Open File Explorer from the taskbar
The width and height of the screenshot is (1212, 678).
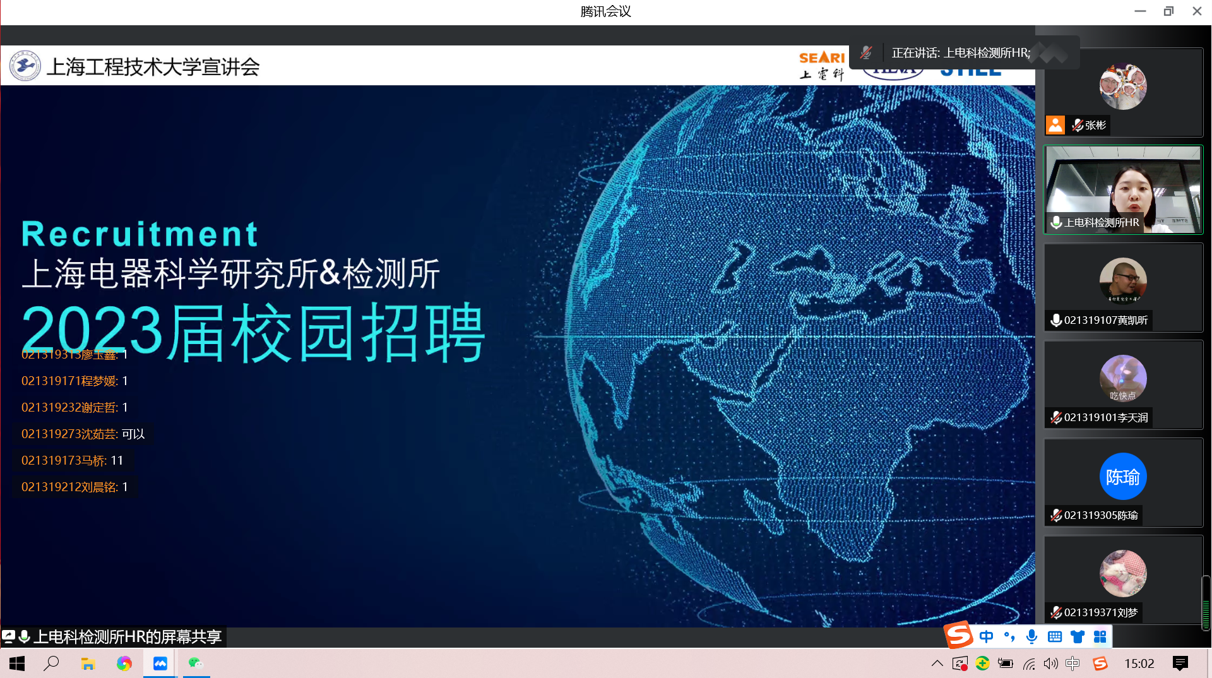pyautogui.click(x=88, y=663)
